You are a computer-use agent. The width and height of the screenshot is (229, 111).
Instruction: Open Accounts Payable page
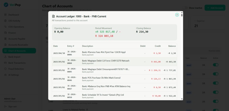(x=19, y=39)
